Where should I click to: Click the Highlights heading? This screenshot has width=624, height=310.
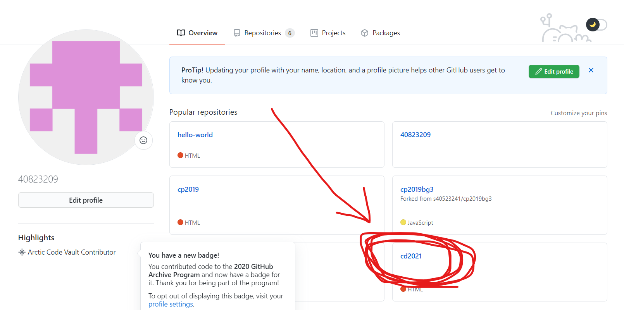[36, 238]
